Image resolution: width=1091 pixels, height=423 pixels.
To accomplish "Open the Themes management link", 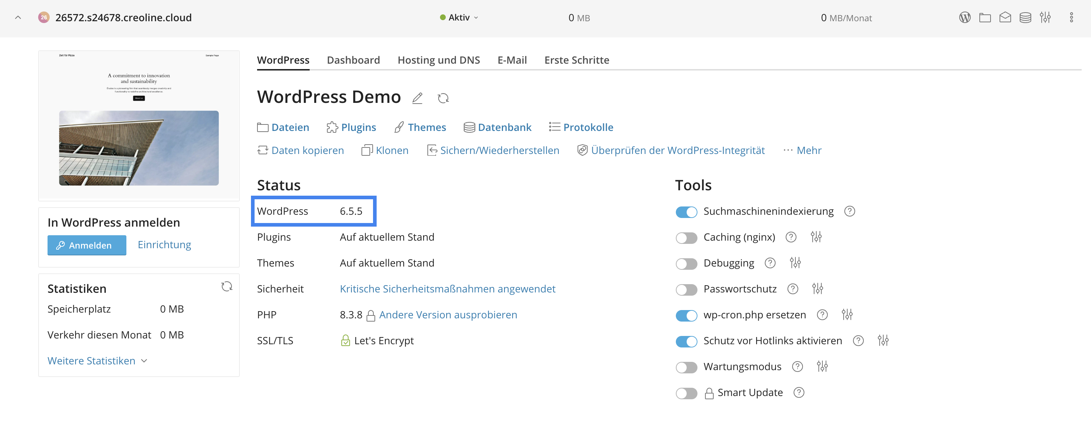I will tap(420, 127).
